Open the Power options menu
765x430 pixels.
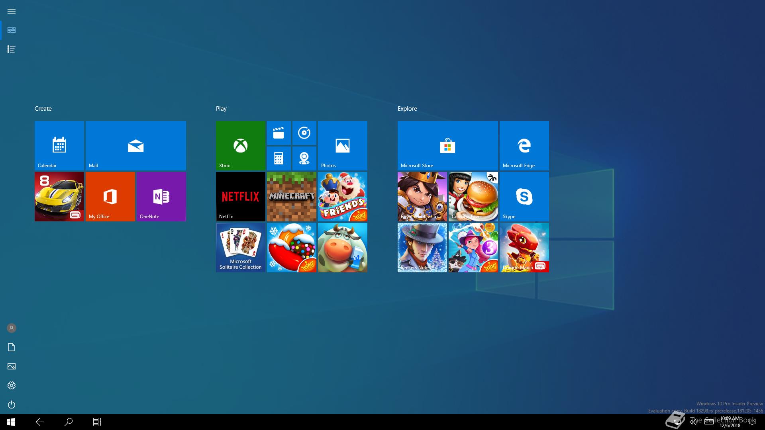pyautogui.click(x=12, y=405)
